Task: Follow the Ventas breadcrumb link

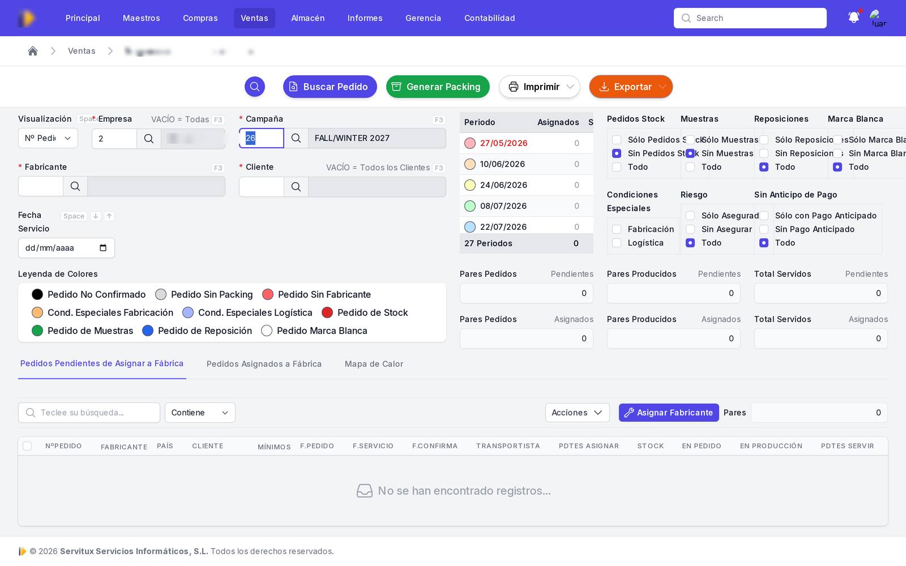Action: tap(82, 51)
